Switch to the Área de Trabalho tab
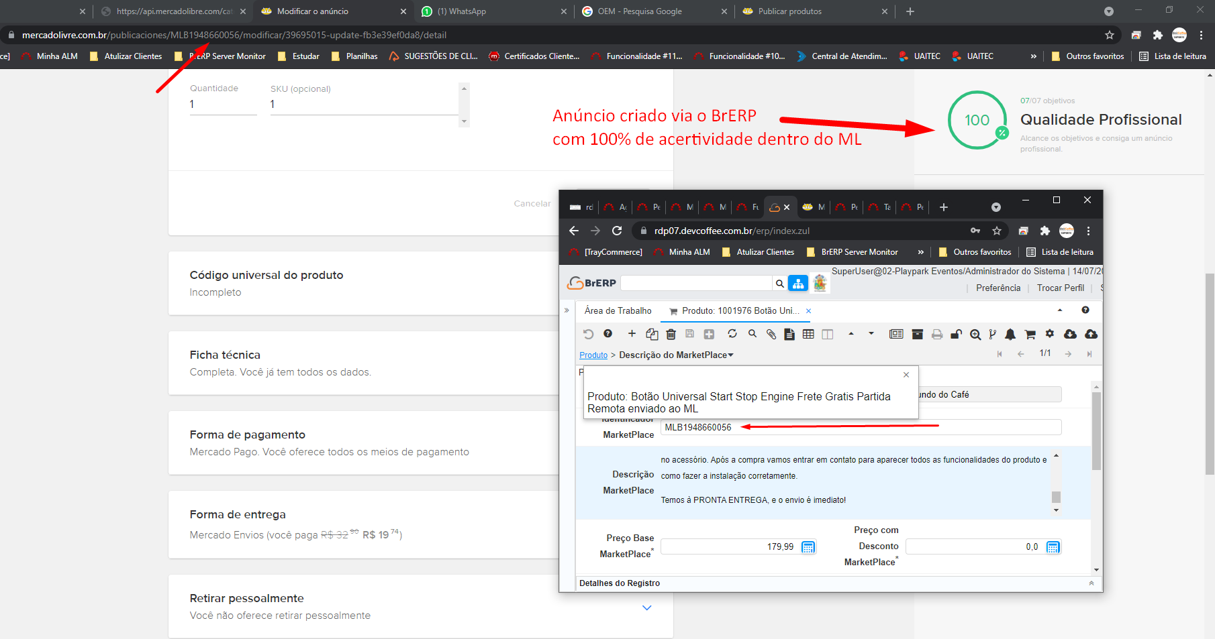The image size is (1215, 639). click(618, 311)
